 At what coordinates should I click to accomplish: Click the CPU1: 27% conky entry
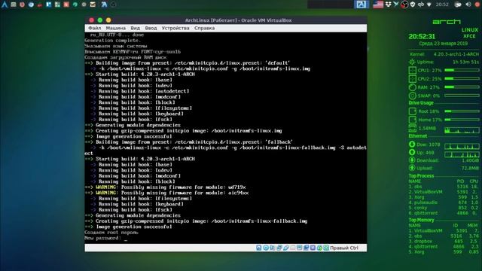[429, 70]
